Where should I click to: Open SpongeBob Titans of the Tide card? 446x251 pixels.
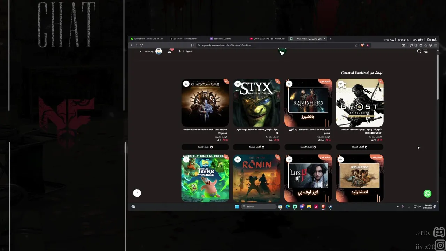(x=205, y=178)
